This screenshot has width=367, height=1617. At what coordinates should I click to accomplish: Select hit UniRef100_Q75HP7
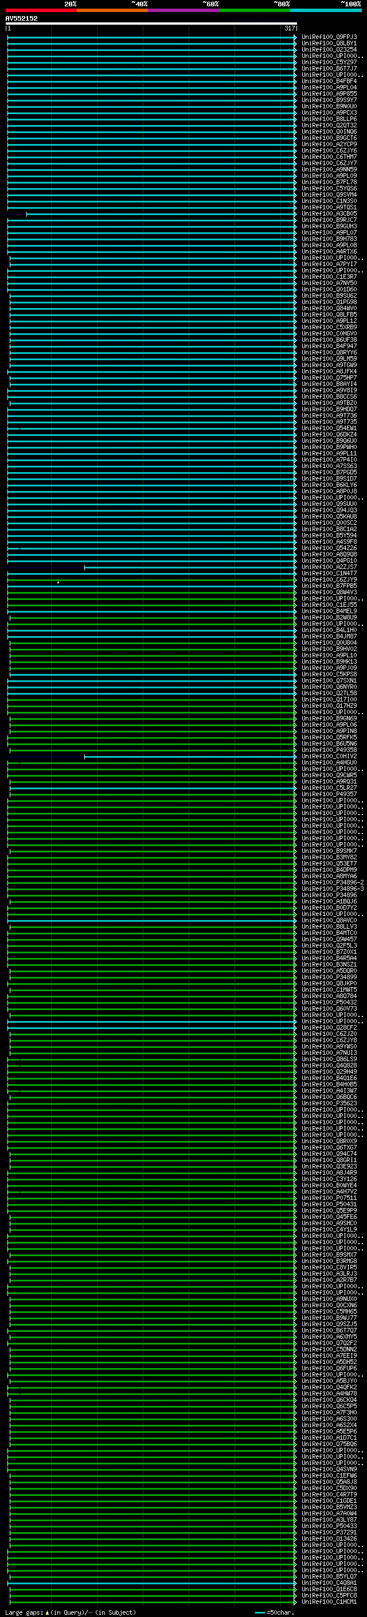tap(329, 378)
